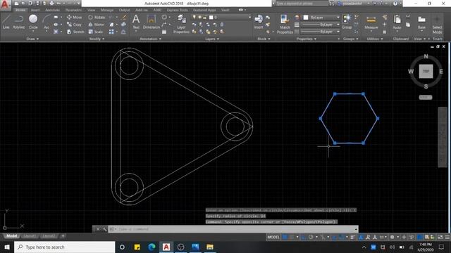Open the lineweight ByLayer dropdown

tap(321, 25)
